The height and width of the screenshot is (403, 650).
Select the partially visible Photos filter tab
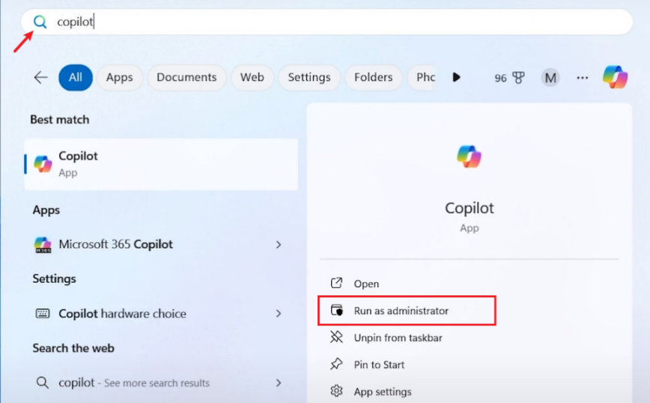(x=422, y=77)
